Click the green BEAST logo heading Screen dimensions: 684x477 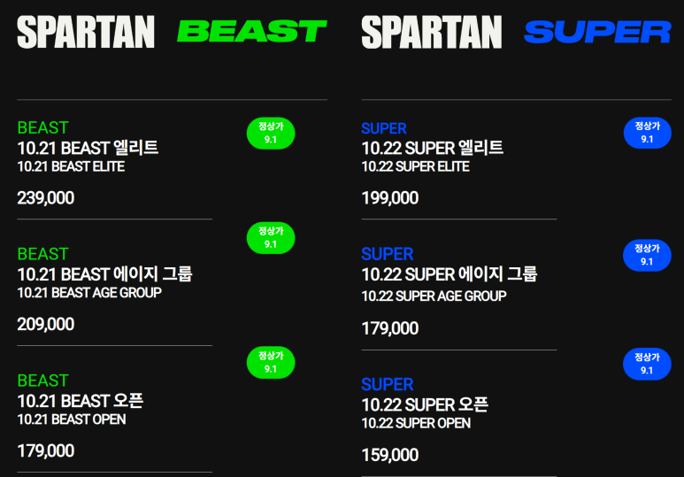251,32
